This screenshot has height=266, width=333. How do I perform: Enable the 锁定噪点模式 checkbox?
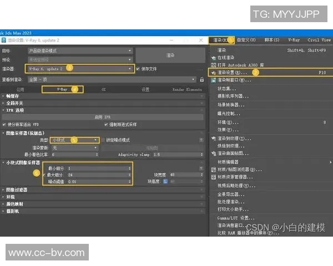pos(103,140)
